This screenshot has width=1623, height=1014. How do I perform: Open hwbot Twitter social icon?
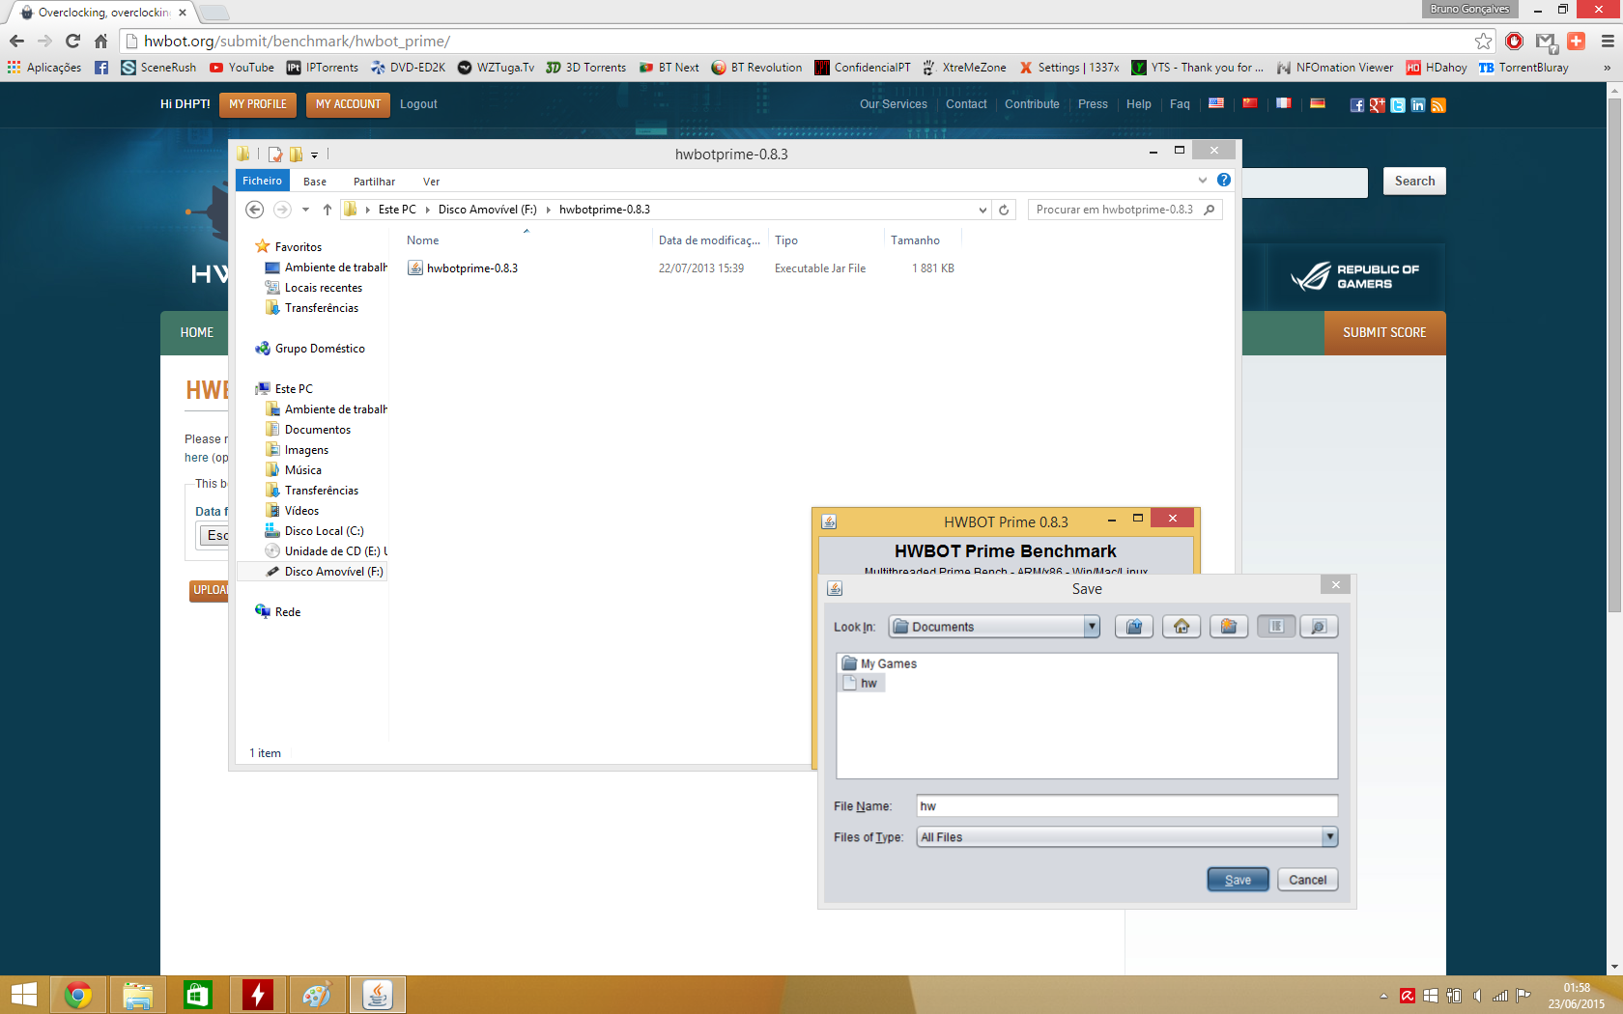(1398, 105)
